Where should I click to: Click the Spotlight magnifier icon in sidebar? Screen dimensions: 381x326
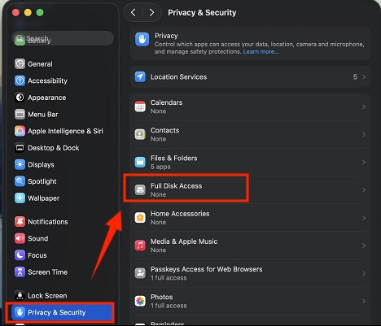tap(20, 181)
